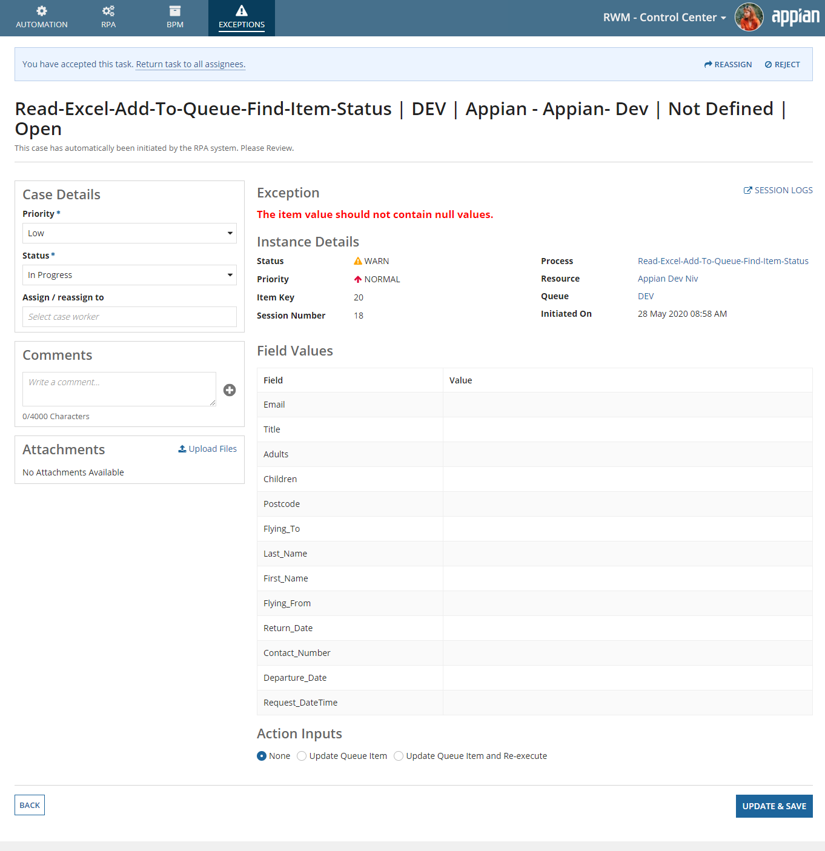Click the Return_Date field row

[x=535, y=628]
